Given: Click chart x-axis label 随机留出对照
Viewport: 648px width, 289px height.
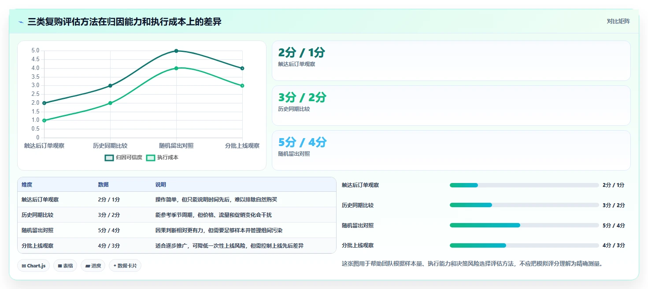Looking at the screenshot, I should 176,146.
